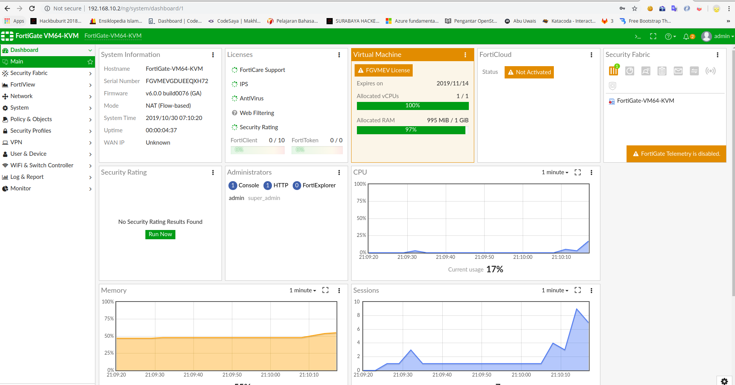Select Main dashboard menu item
Viewport: 735px width, 385px height.
pyautogui.click(x=47, y=62)
